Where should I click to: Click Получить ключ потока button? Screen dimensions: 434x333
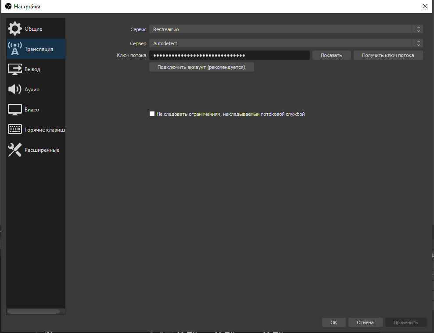(x=388, y=55)
